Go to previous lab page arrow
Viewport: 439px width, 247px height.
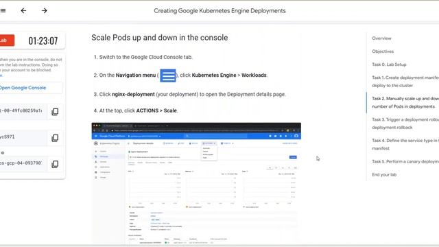coord(23,11)
